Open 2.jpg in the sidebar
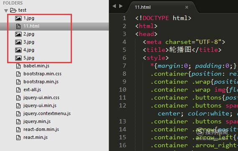The image size is (238, 151). pyautogui.click(x=29, y=34)
